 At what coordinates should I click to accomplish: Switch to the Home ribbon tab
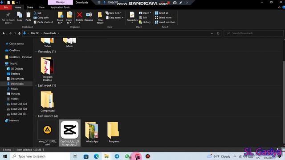tap(18, 7)
